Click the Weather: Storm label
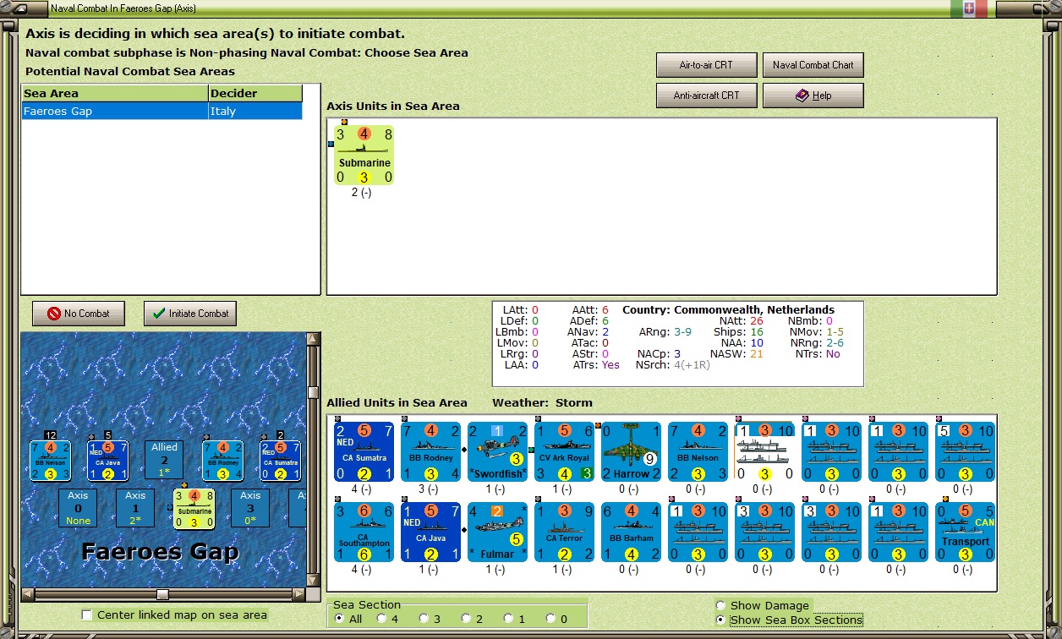The height and width of the screenshot is (639, 1062). (542, 403)
